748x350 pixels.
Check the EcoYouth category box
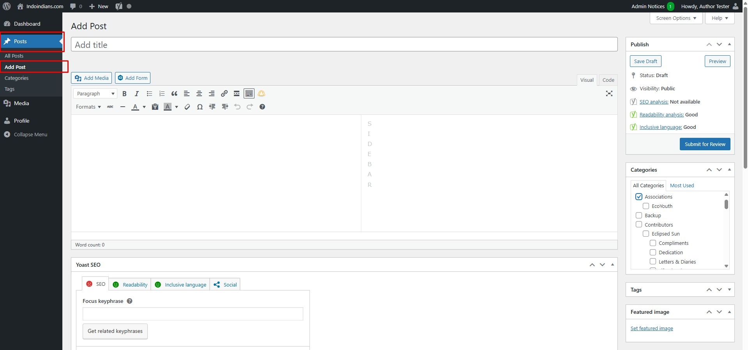tap(646, 206)
